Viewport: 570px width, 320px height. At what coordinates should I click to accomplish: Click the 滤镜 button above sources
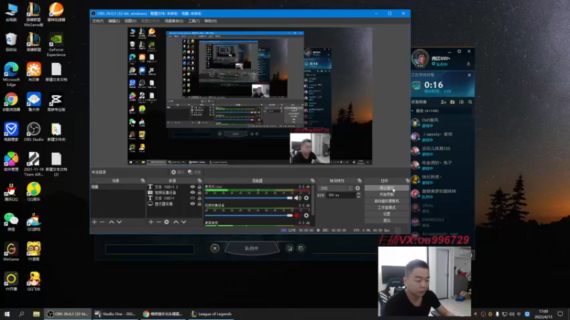[x=195, y=172]
